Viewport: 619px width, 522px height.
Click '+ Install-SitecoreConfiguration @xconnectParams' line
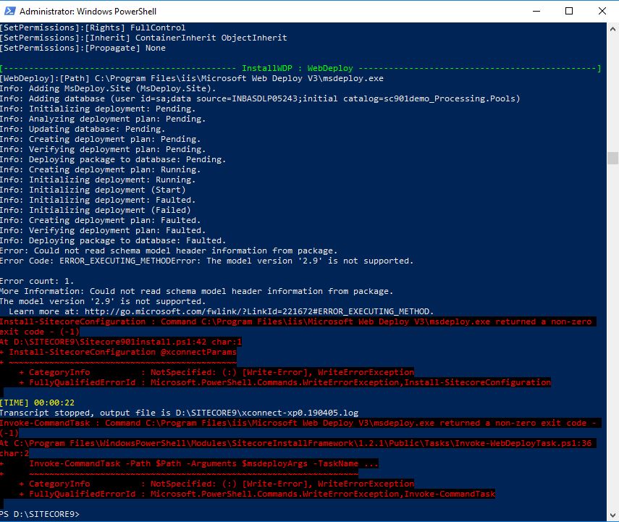click(118, 352)
